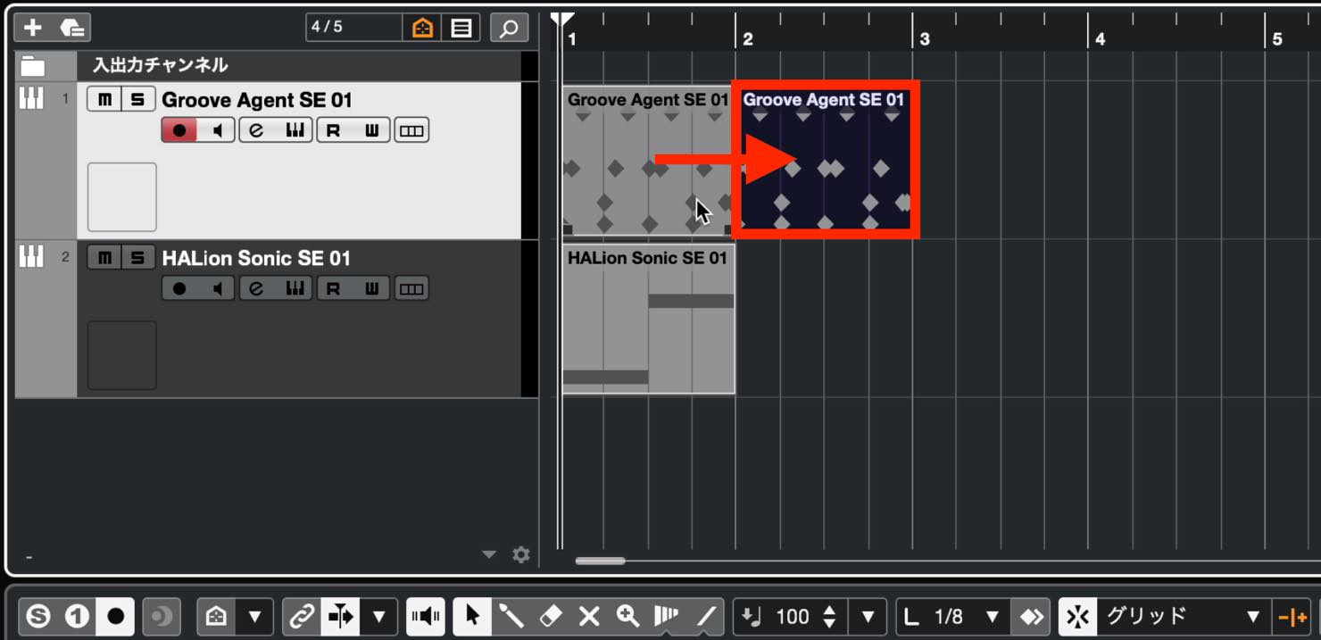Image resolution: width=1321 pixels, height=640 pixels.
Task: Click the instrument keyboard icon of track 1
Action: [31, 99]
